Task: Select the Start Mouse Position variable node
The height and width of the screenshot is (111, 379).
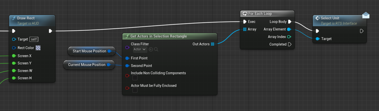Action: coord(90,51)
